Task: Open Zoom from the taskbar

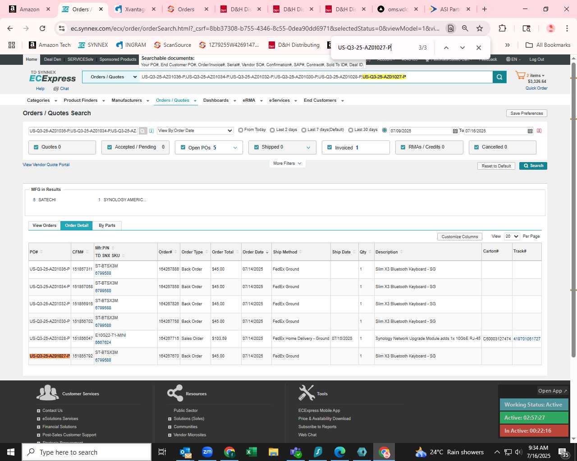Action: [x=207, y=452]
